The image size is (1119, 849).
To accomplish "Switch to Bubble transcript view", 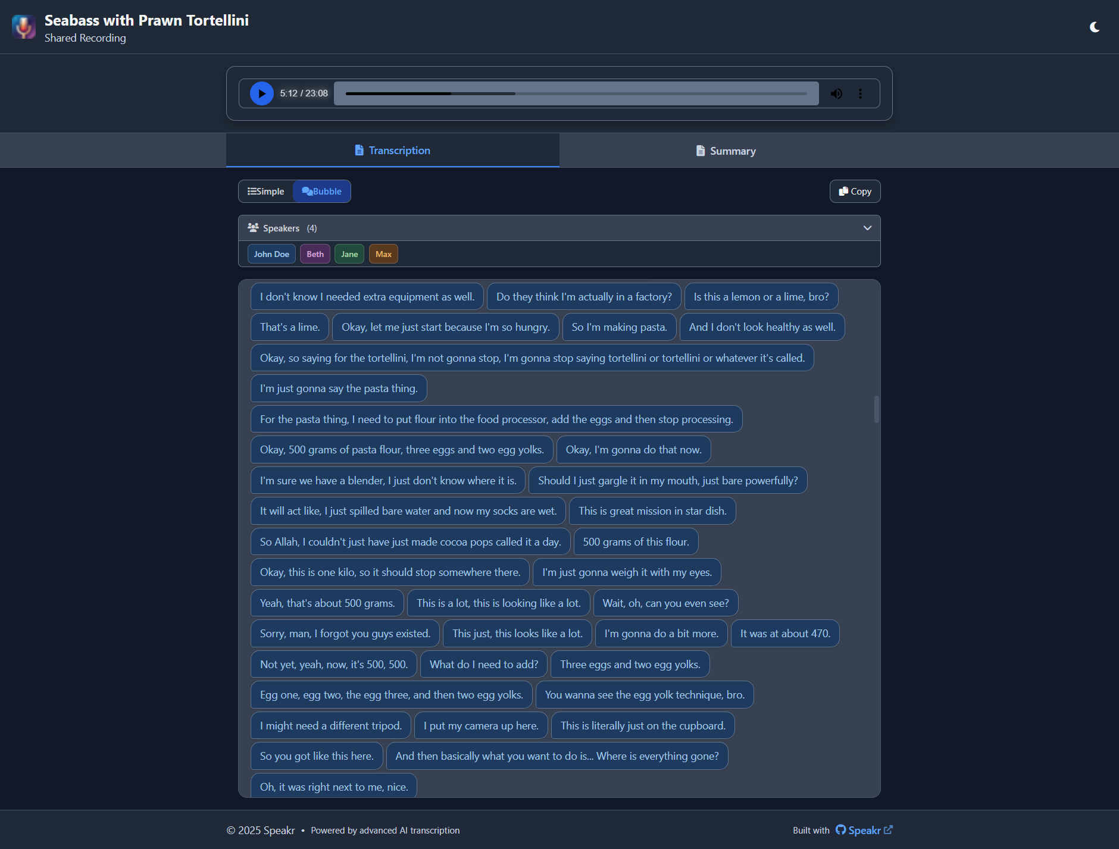I will pos(321,191).
